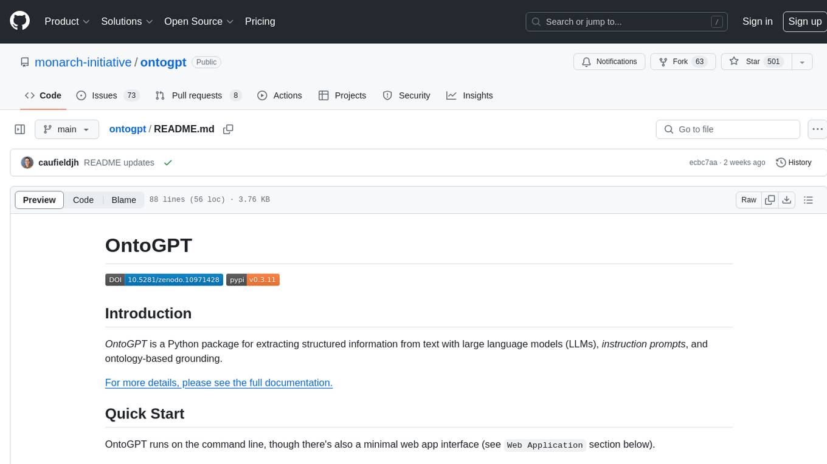
Task: Expand the Open Source menu
Action: click(199, 21)
